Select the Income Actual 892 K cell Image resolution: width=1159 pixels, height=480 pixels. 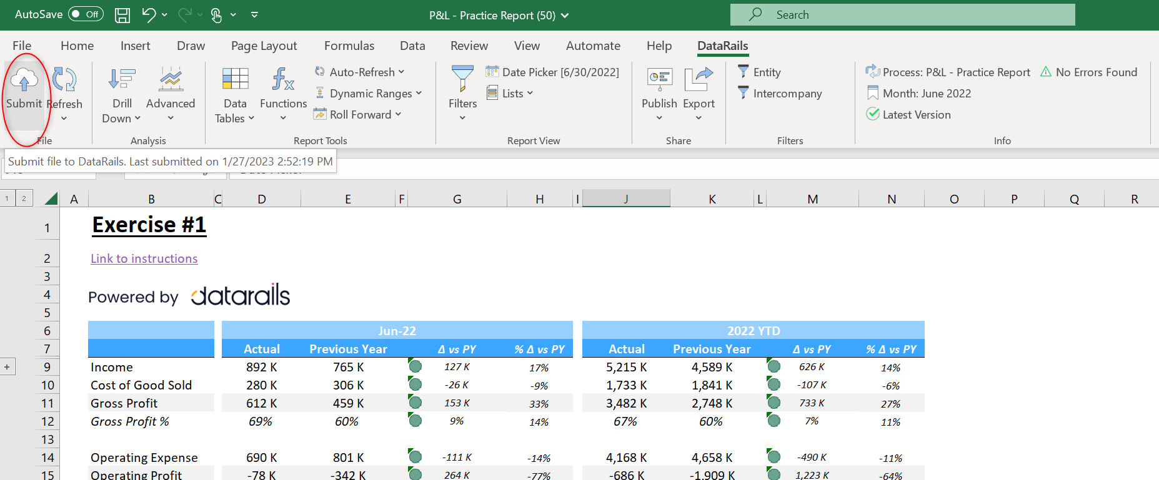261,367
